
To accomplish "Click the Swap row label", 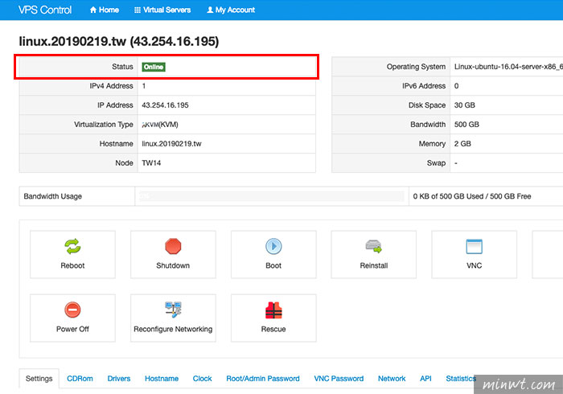I will pyautogui.click(x=436, y=163).
